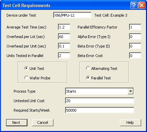Screen dimensions: 147x132
Task: Edit the Device under Test field
Action: coord(72,15)
